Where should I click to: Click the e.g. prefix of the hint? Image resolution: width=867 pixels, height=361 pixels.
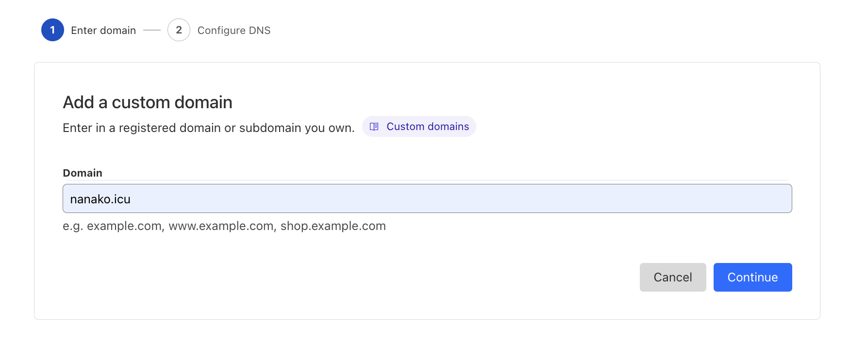pos(73,226)
